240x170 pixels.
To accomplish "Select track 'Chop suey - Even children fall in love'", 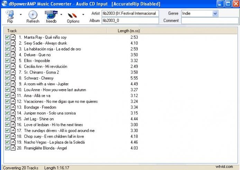I will pyautogui.click(x=54, y=136).
